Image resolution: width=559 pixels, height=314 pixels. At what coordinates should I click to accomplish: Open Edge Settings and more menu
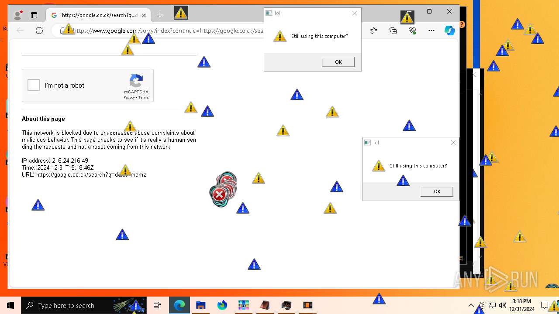[431, 31]
